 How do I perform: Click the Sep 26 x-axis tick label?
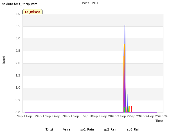coord(163,116)
